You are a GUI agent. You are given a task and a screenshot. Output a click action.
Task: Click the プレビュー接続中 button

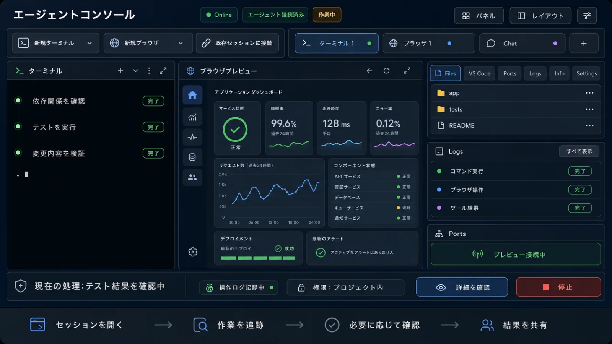tap(516, 254)
